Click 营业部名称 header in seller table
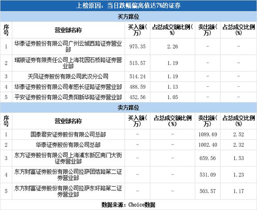 [x=68, y=121]
